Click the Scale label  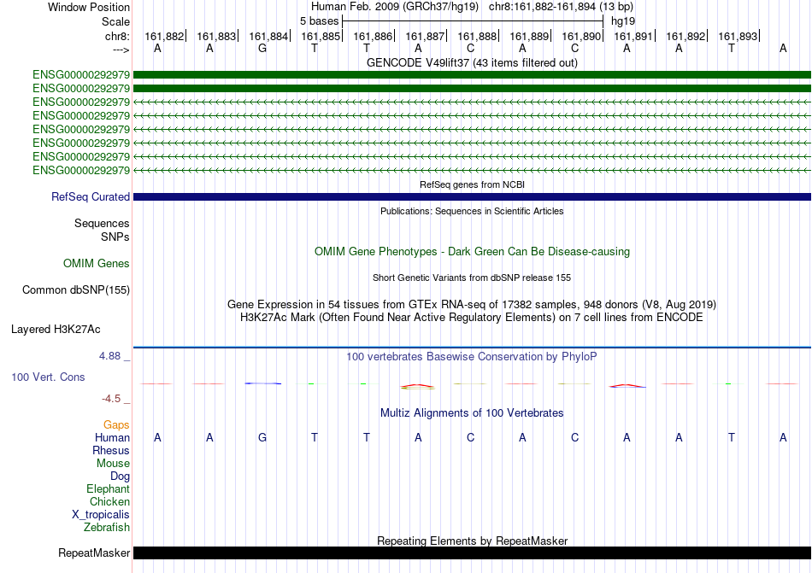[116, 21]
